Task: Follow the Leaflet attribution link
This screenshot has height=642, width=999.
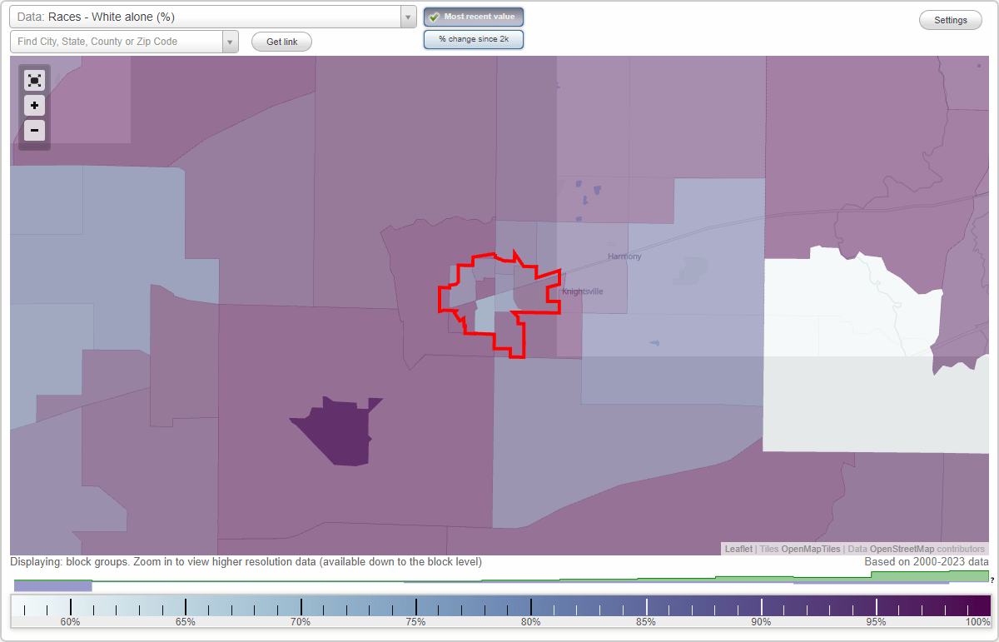Action: pos(738,549)
